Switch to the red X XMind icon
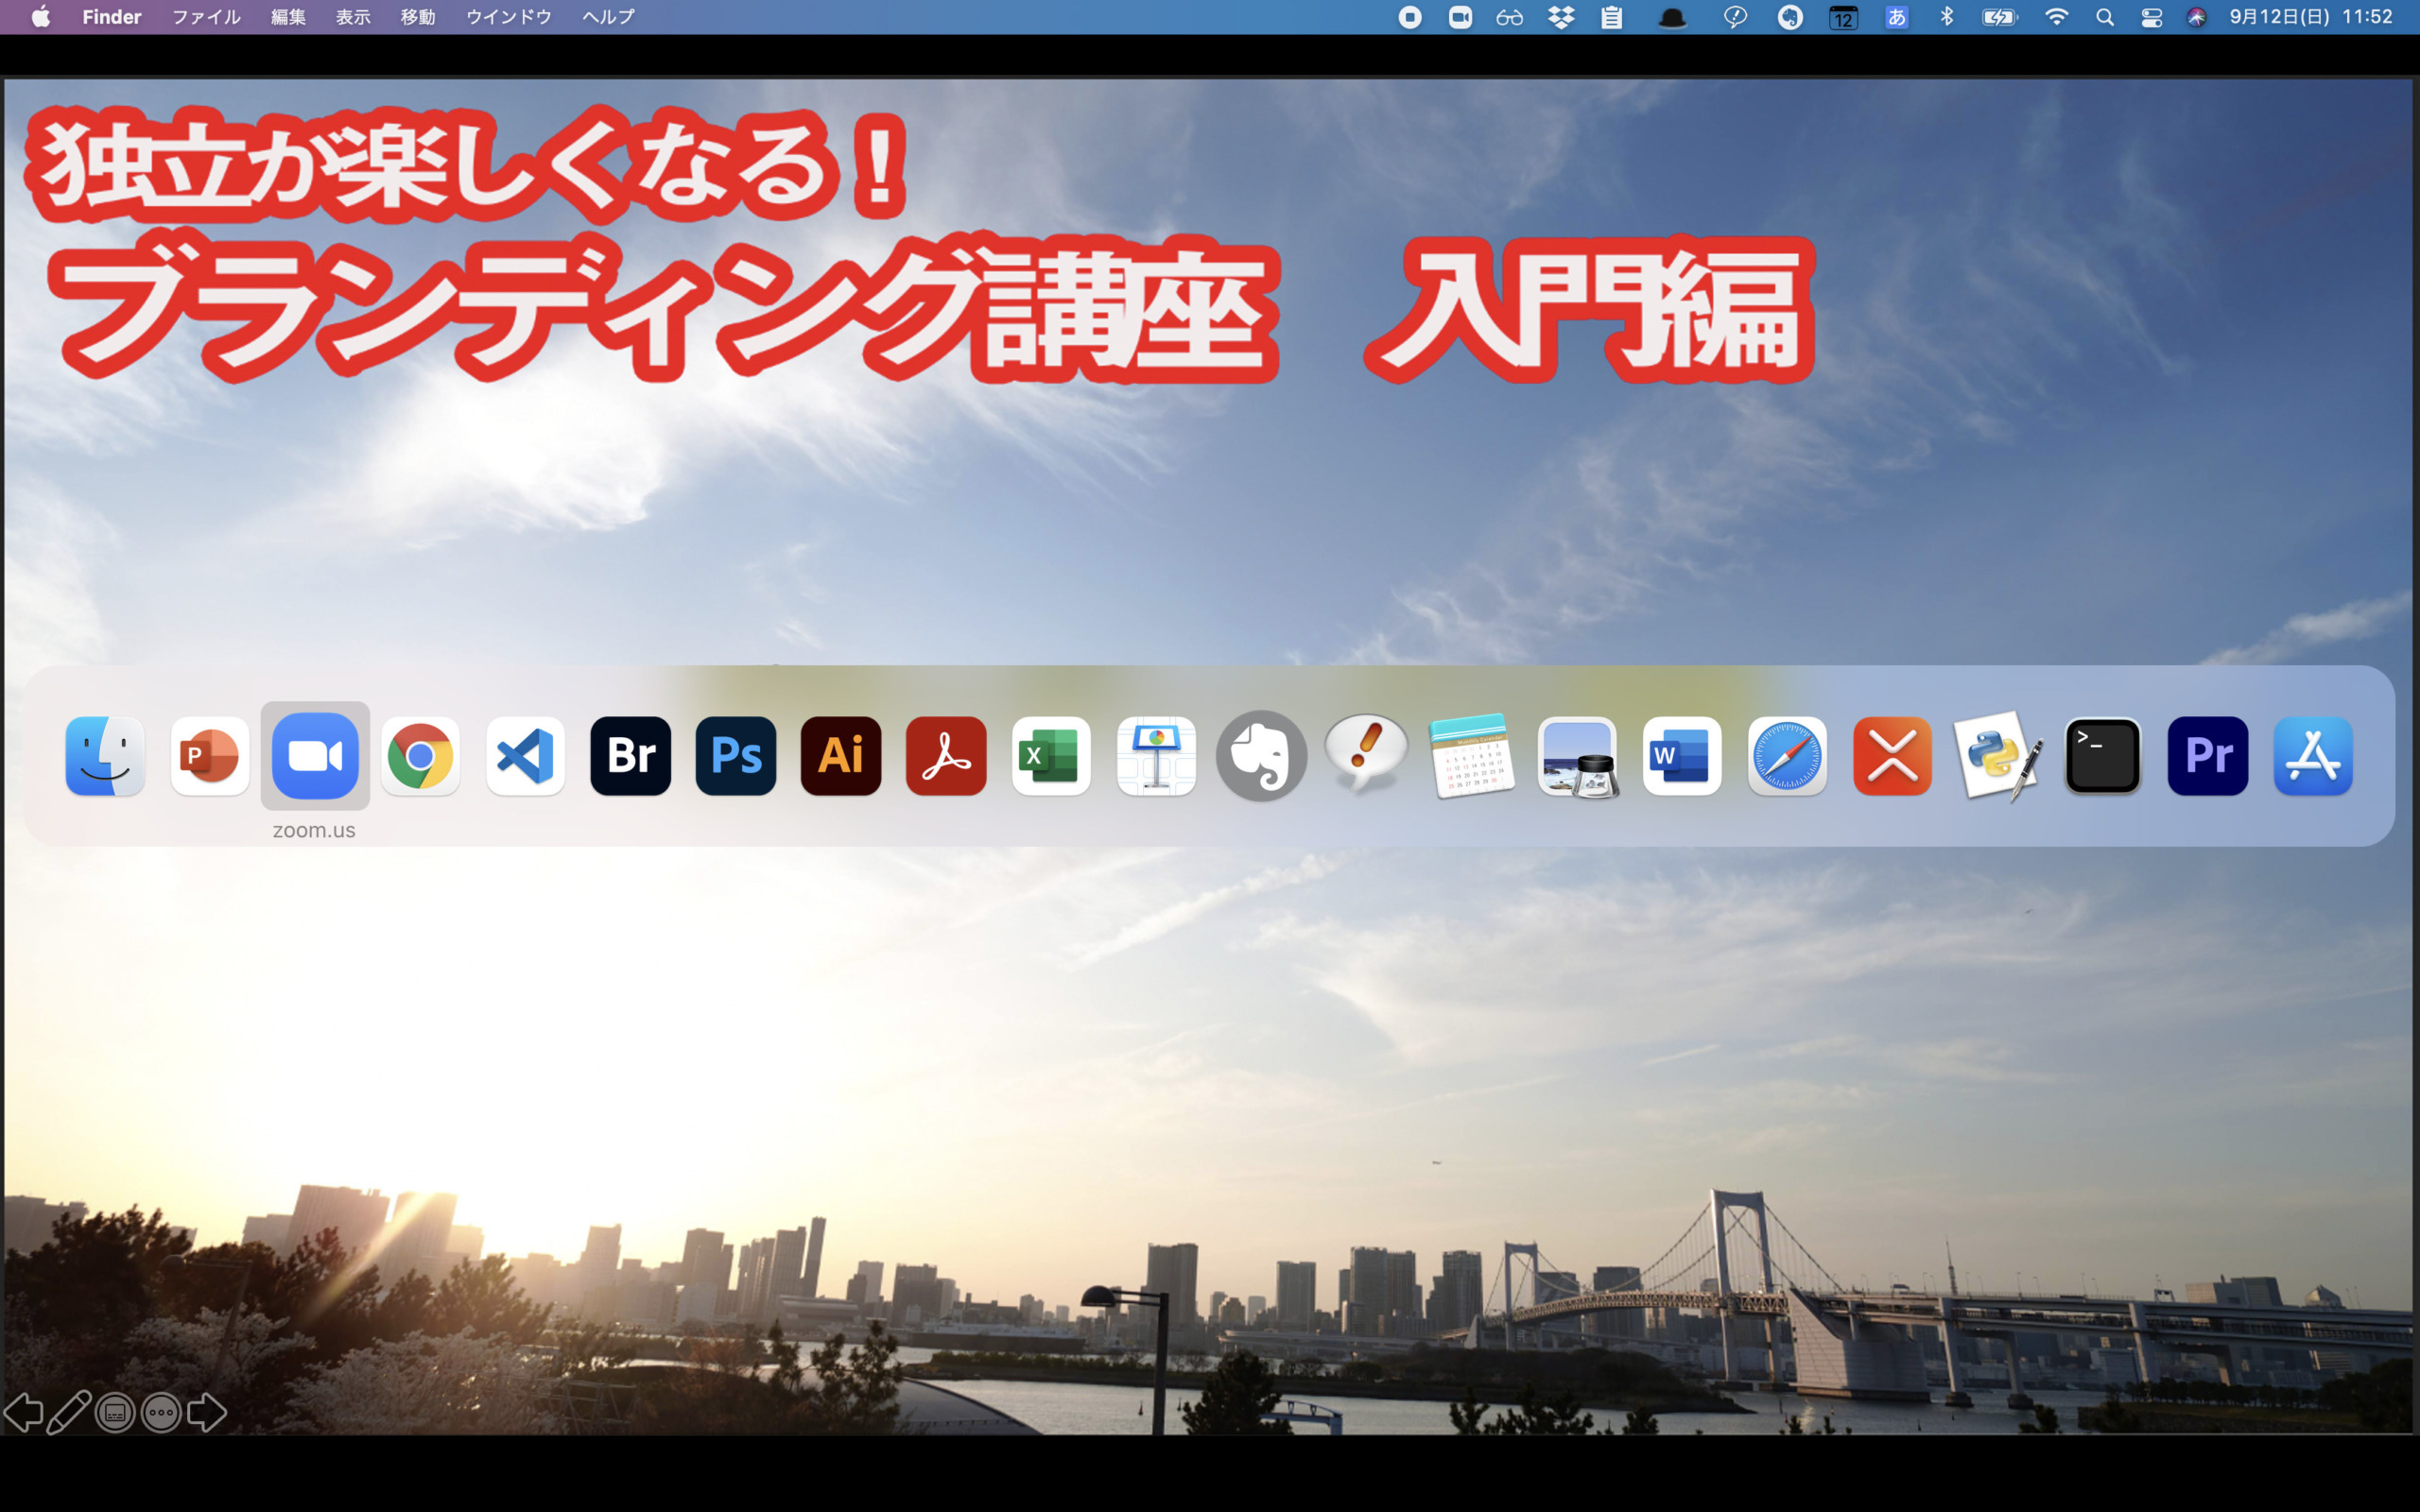 [x=1892, y=756]
